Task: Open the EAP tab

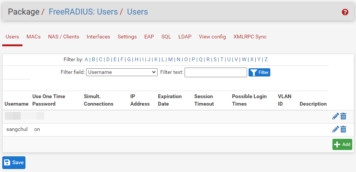Action: tap(149, 37)
